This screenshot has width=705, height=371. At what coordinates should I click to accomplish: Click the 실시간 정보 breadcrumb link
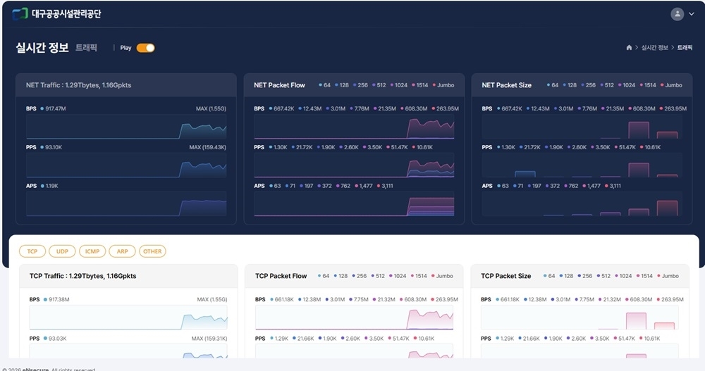[x=655, y=48]
